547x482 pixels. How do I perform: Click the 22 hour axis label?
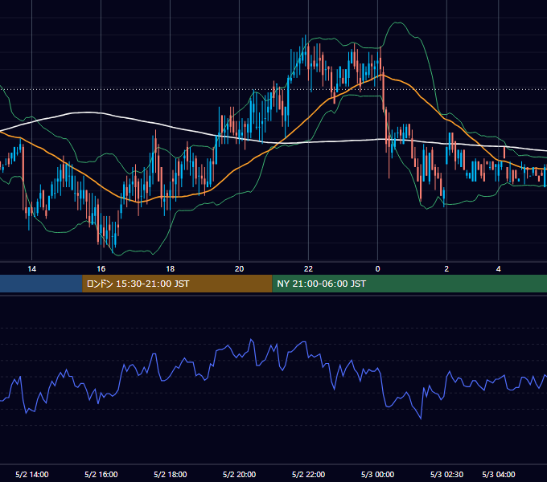(x=308, y=269)
